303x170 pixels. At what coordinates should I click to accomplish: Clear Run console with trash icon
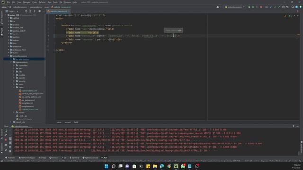(10, 151)
